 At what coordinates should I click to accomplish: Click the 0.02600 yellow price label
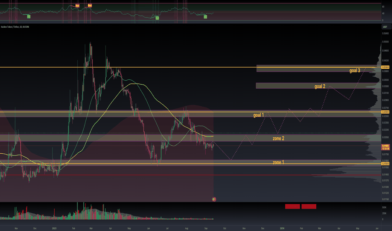pos(385,112)
